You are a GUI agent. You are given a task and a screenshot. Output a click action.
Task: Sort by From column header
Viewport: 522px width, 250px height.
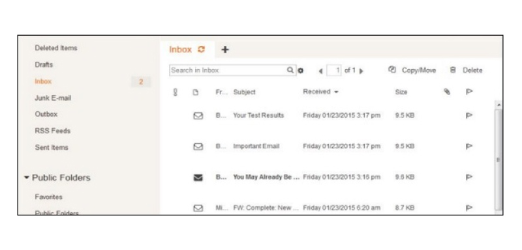[x=221, y=92]
